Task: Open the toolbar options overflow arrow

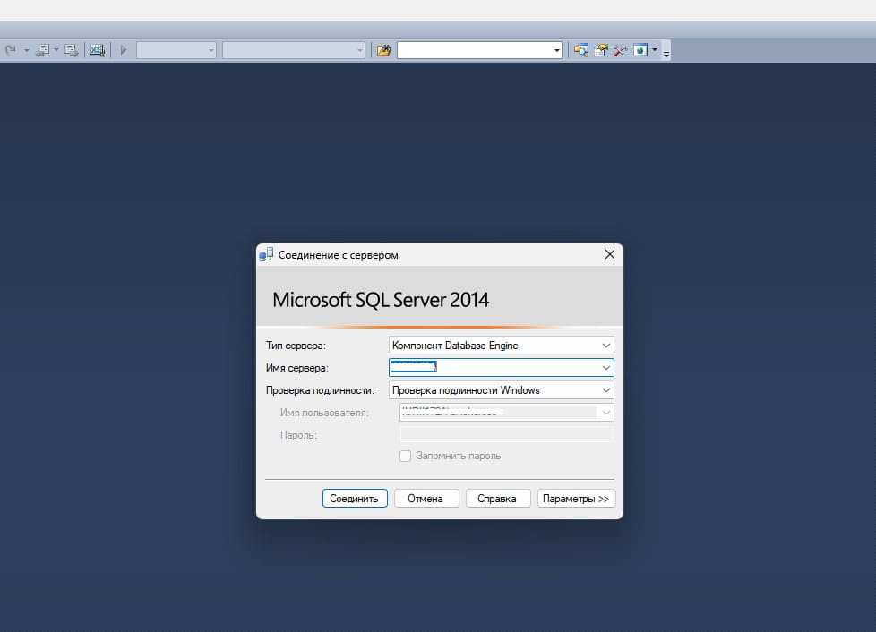Action: click(x=666, y=54)
